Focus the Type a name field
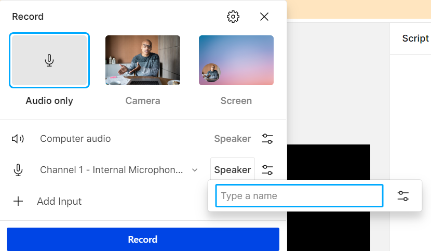The image size is (431, 251). pyautogui.click(x=299, y=196)
